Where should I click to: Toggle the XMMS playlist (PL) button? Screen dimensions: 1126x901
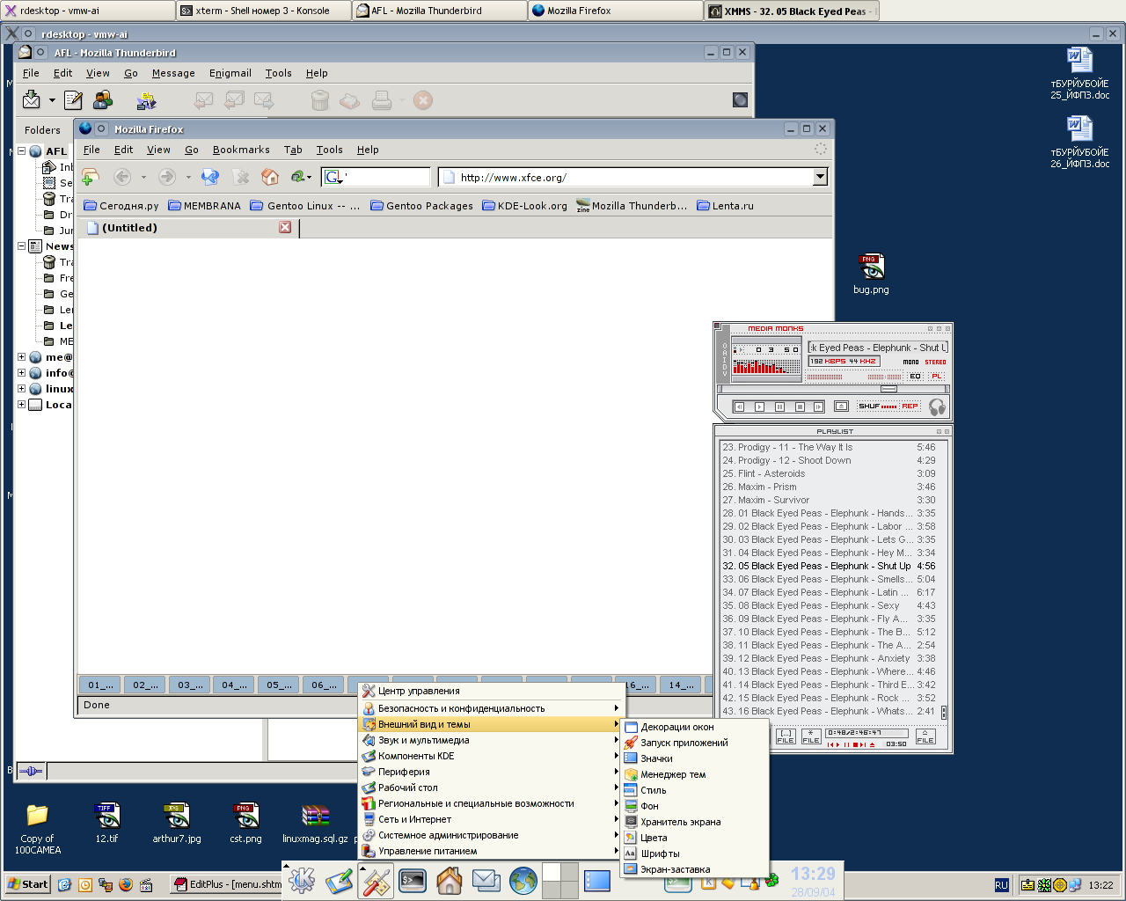tap(936, 376)
